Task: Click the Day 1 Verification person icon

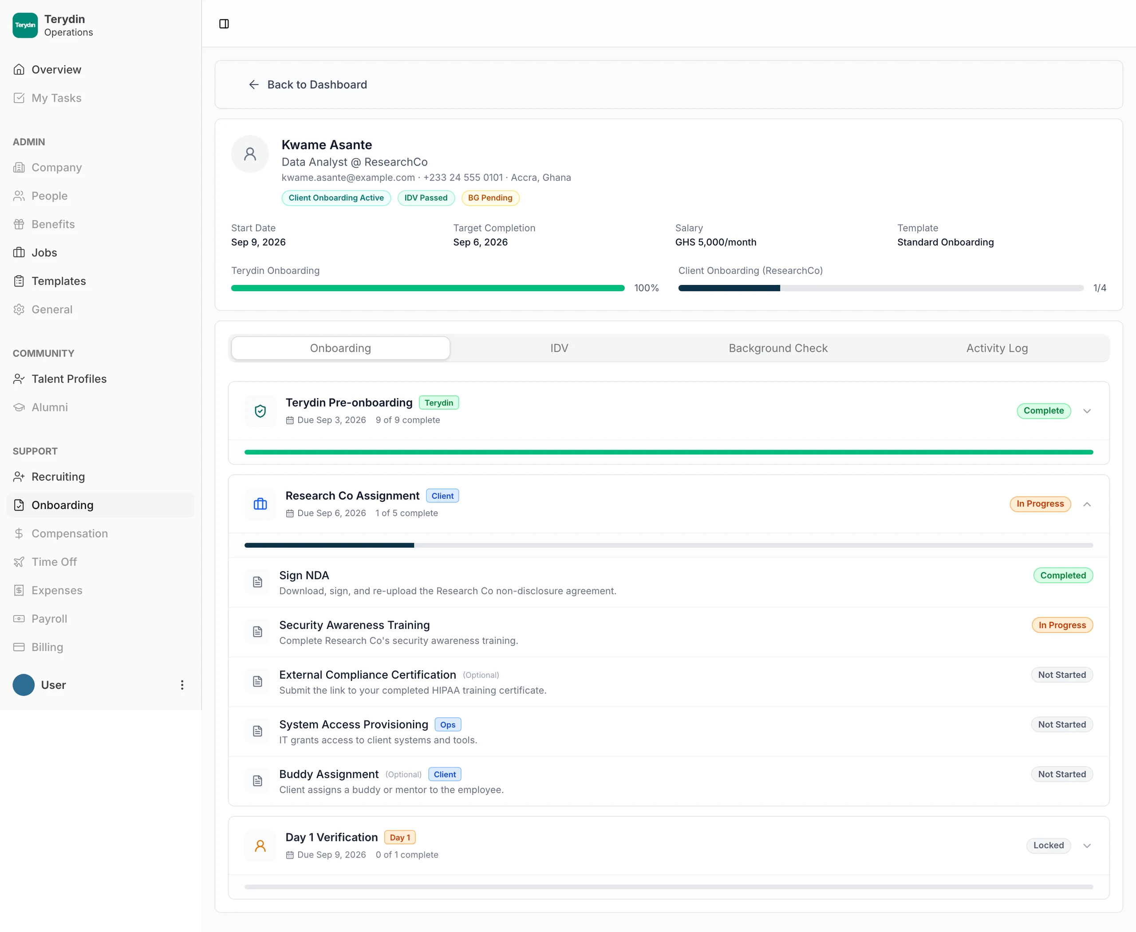Action: click(x=260, y=846)
